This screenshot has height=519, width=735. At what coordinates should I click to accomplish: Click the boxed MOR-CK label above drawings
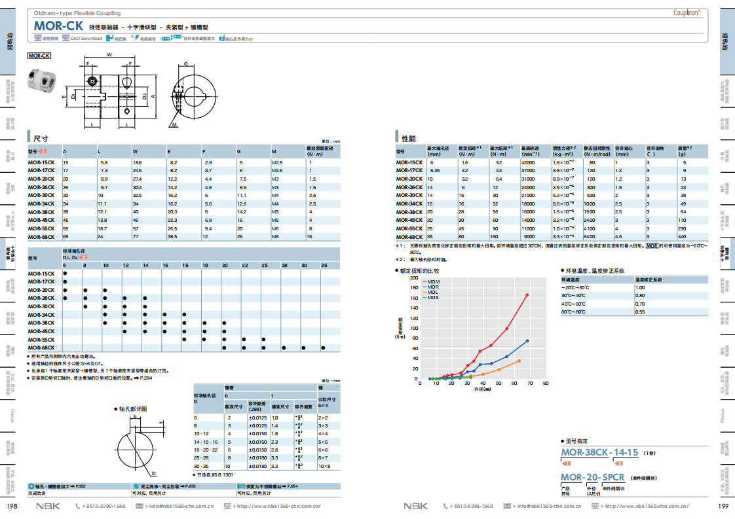pos(39,56)
